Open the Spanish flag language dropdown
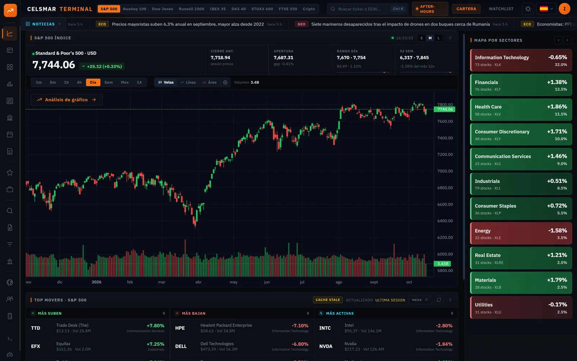 (546, 9)
